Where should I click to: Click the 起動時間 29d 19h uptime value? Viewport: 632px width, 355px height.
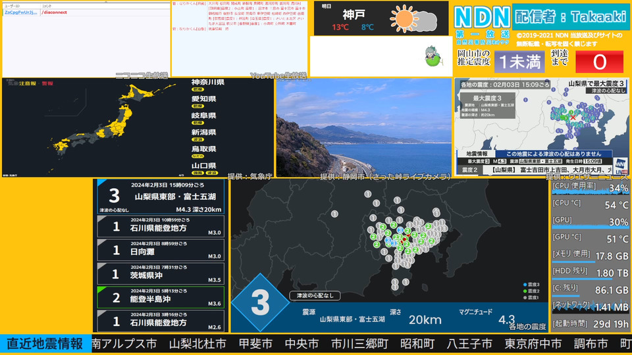click(612, 324)
